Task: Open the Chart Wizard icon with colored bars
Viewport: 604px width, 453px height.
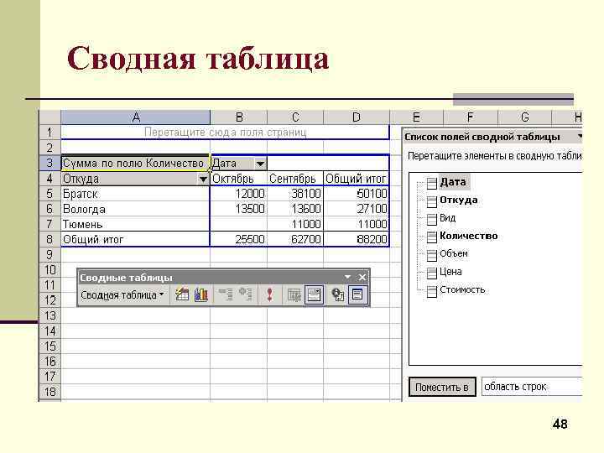Action: [201, 294]
